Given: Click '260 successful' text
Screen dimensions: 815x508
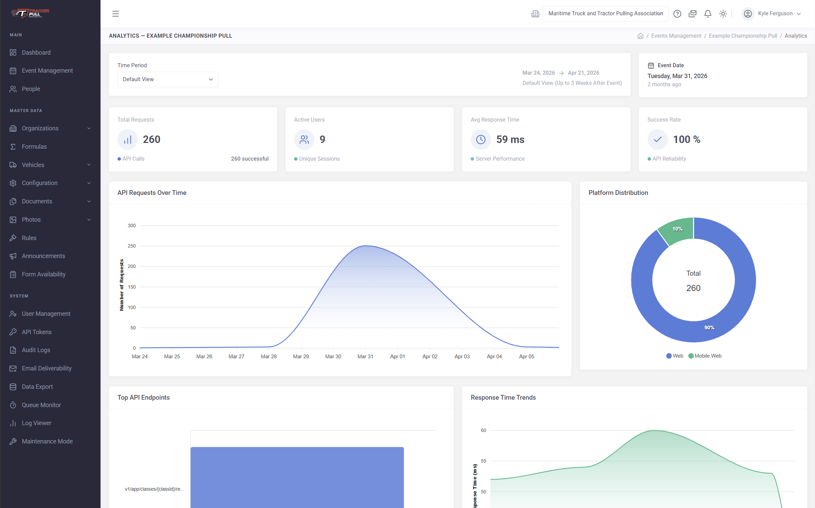Looking at the screenshot, I should (x=250, y=159).
